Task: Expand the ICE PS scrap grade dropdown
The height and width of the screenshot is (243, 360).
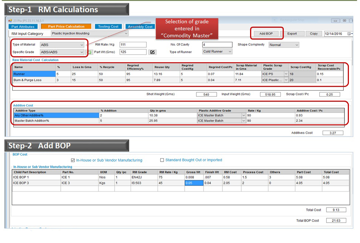Action: click(x=286, y=74)
